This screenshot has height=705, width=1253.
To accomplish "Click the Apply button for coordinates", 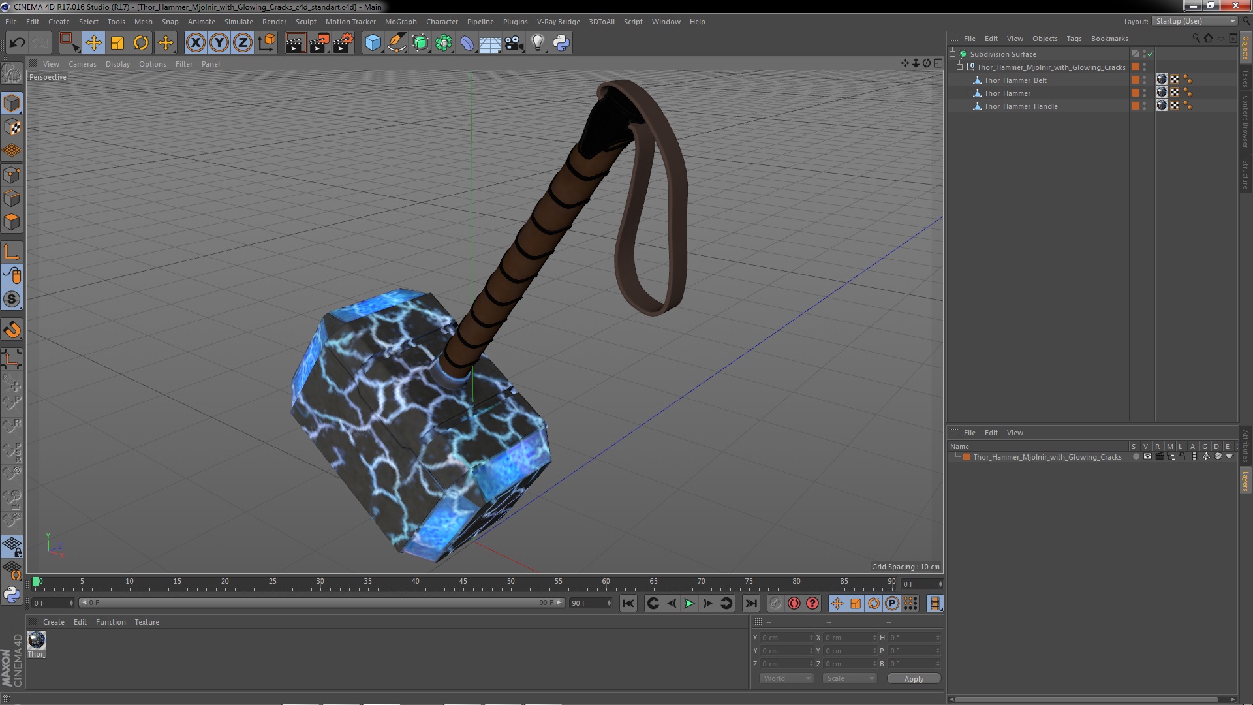I will point(913,678).
